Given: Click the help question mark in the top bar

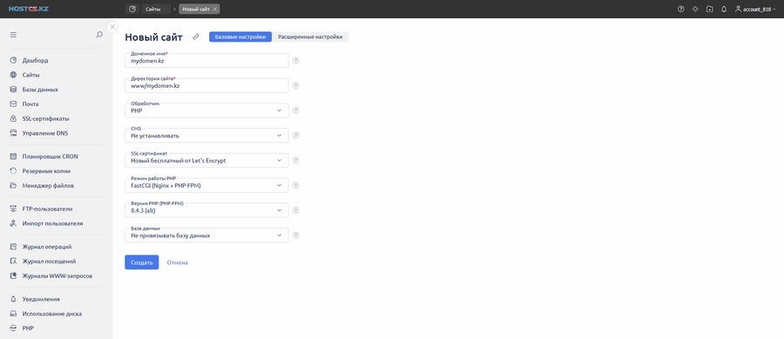Looking at the screenshot, I should 680,9.
